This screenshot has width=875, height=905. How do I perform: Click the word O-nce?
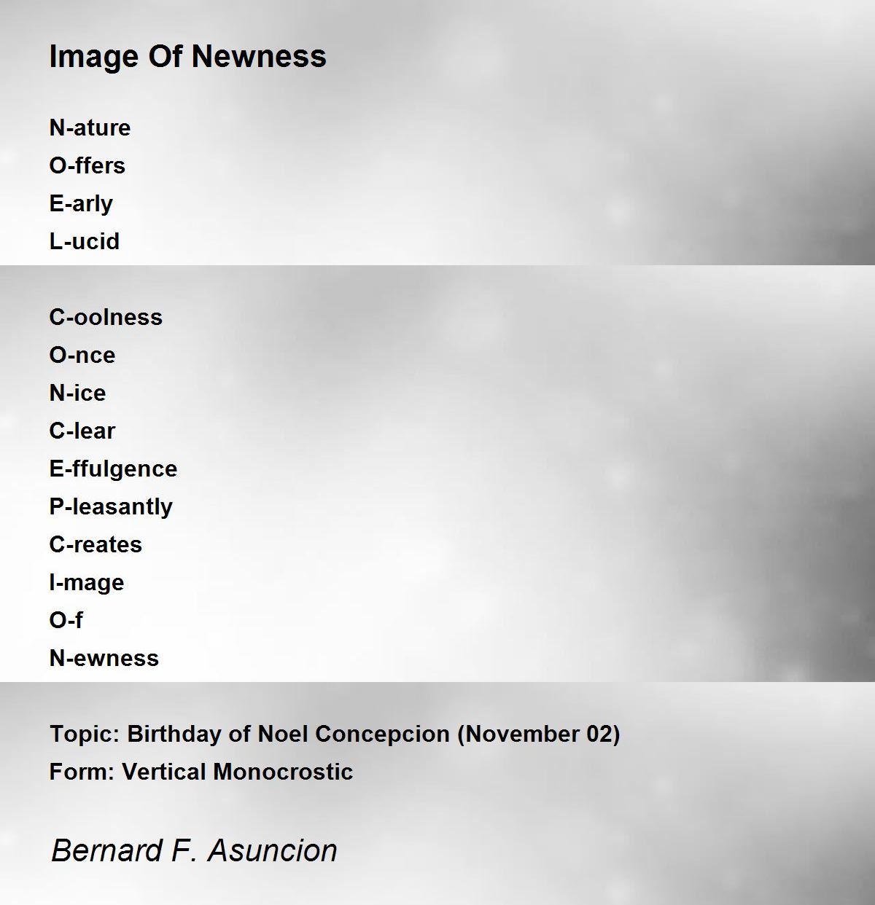82,355
